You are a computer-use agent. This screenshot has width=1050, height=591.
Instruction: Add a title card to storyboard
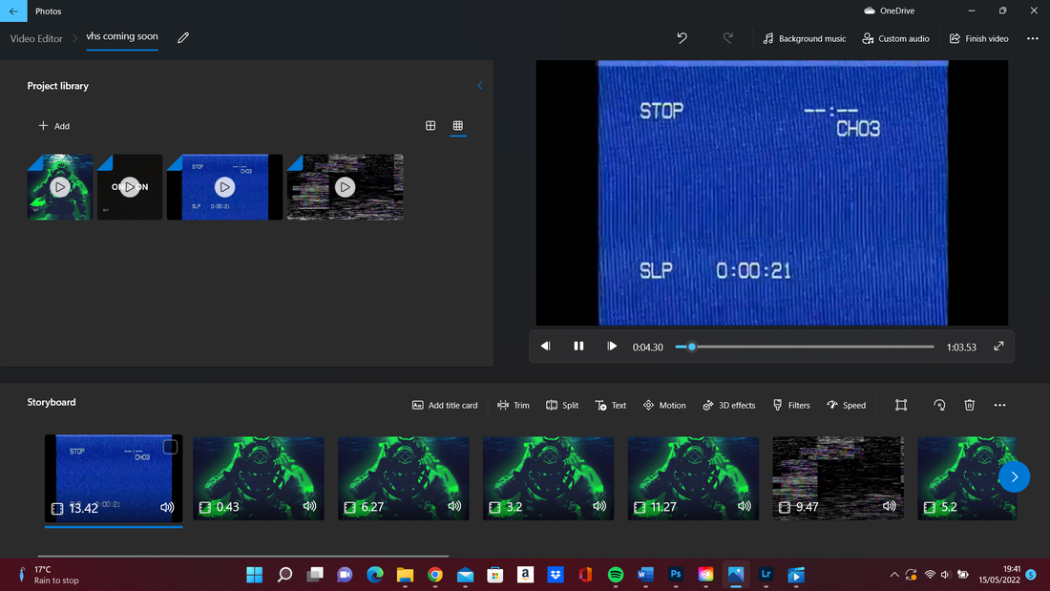point(445,406)
